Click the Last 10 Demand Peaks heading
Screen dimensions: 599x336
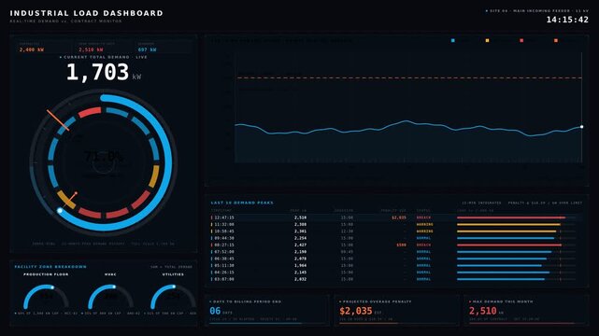242,203
